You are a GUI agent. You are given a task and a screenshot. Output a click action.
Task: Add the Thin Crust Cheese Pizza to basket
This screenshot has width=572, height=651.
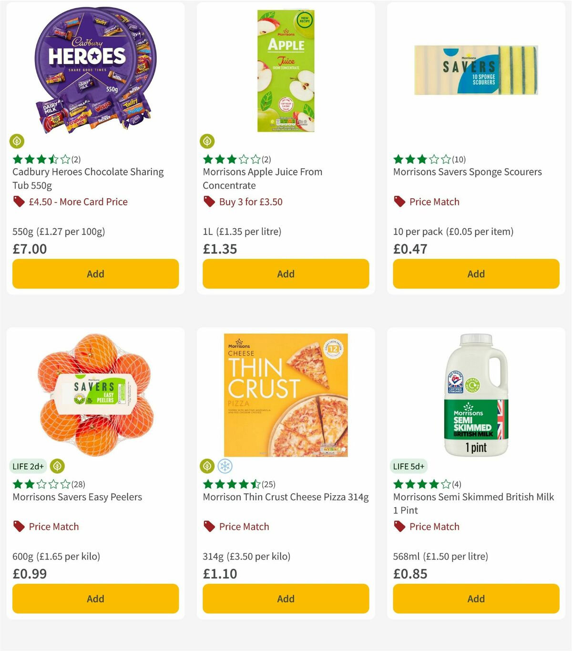coord(285,599)
